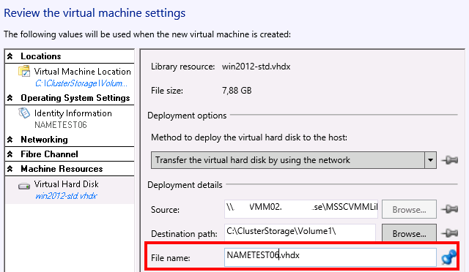Click the Identity Information tag icon

click(x=24, y=113)
